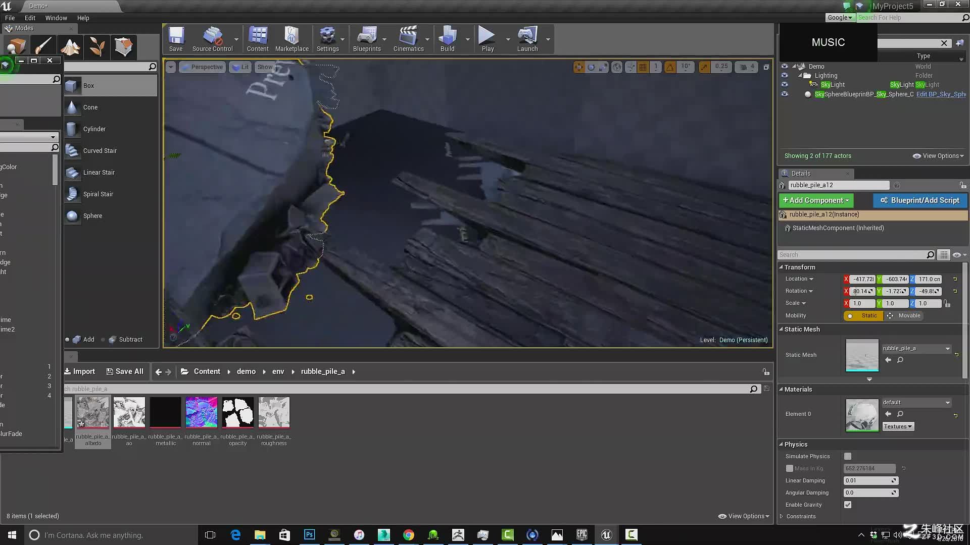
Task: Open Edit menu
Action: 30,18
